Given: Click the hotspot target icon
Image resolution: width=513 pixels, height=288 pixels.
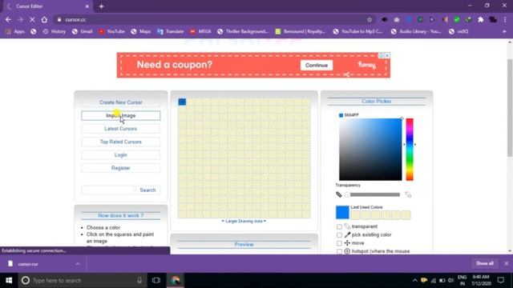Looking at the screenshot, I should coord(347,251).
